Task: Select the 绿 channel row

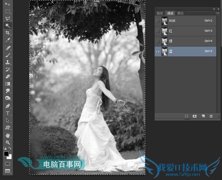Action: point(186,41)
